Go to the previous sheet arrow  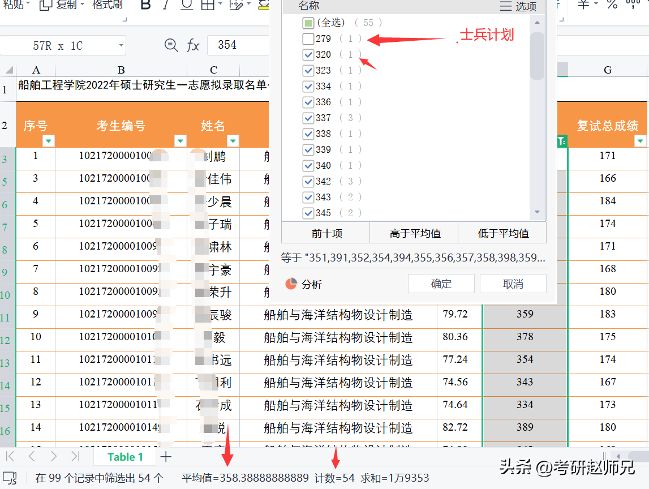click(x=32, y=456)
